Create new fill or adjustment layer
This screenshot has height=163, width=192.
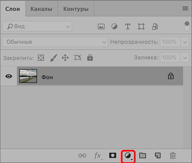[128, 156]
